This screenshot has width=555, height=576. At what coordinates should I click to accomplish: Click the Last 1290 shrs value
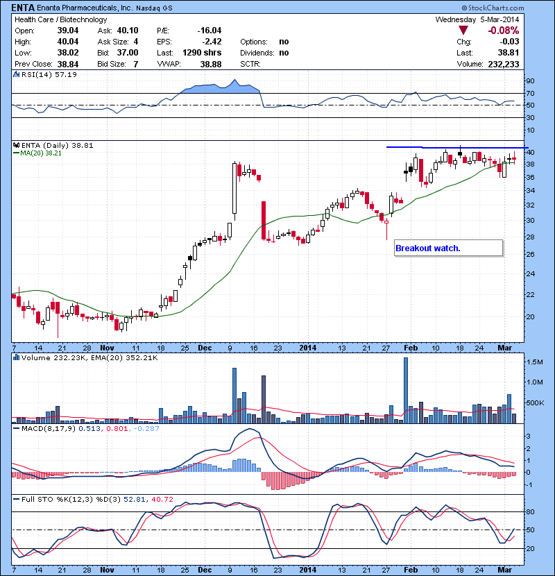coord(202,53)
